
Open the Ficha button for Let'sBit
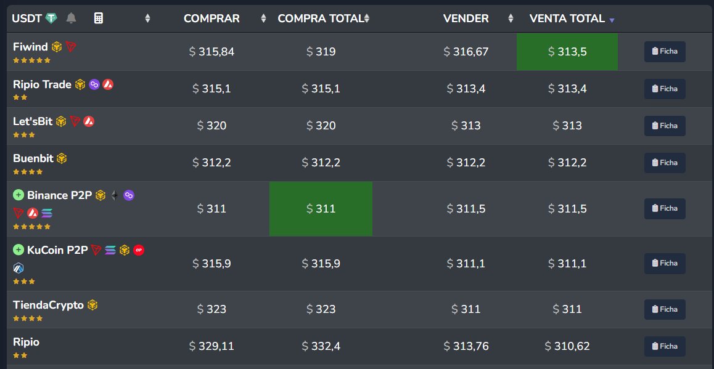click(x=665, y=126)
